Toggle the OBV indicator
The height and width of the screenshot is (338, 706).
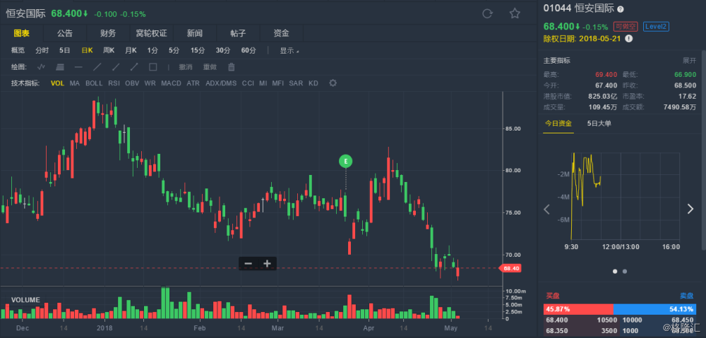click(132, 83)
